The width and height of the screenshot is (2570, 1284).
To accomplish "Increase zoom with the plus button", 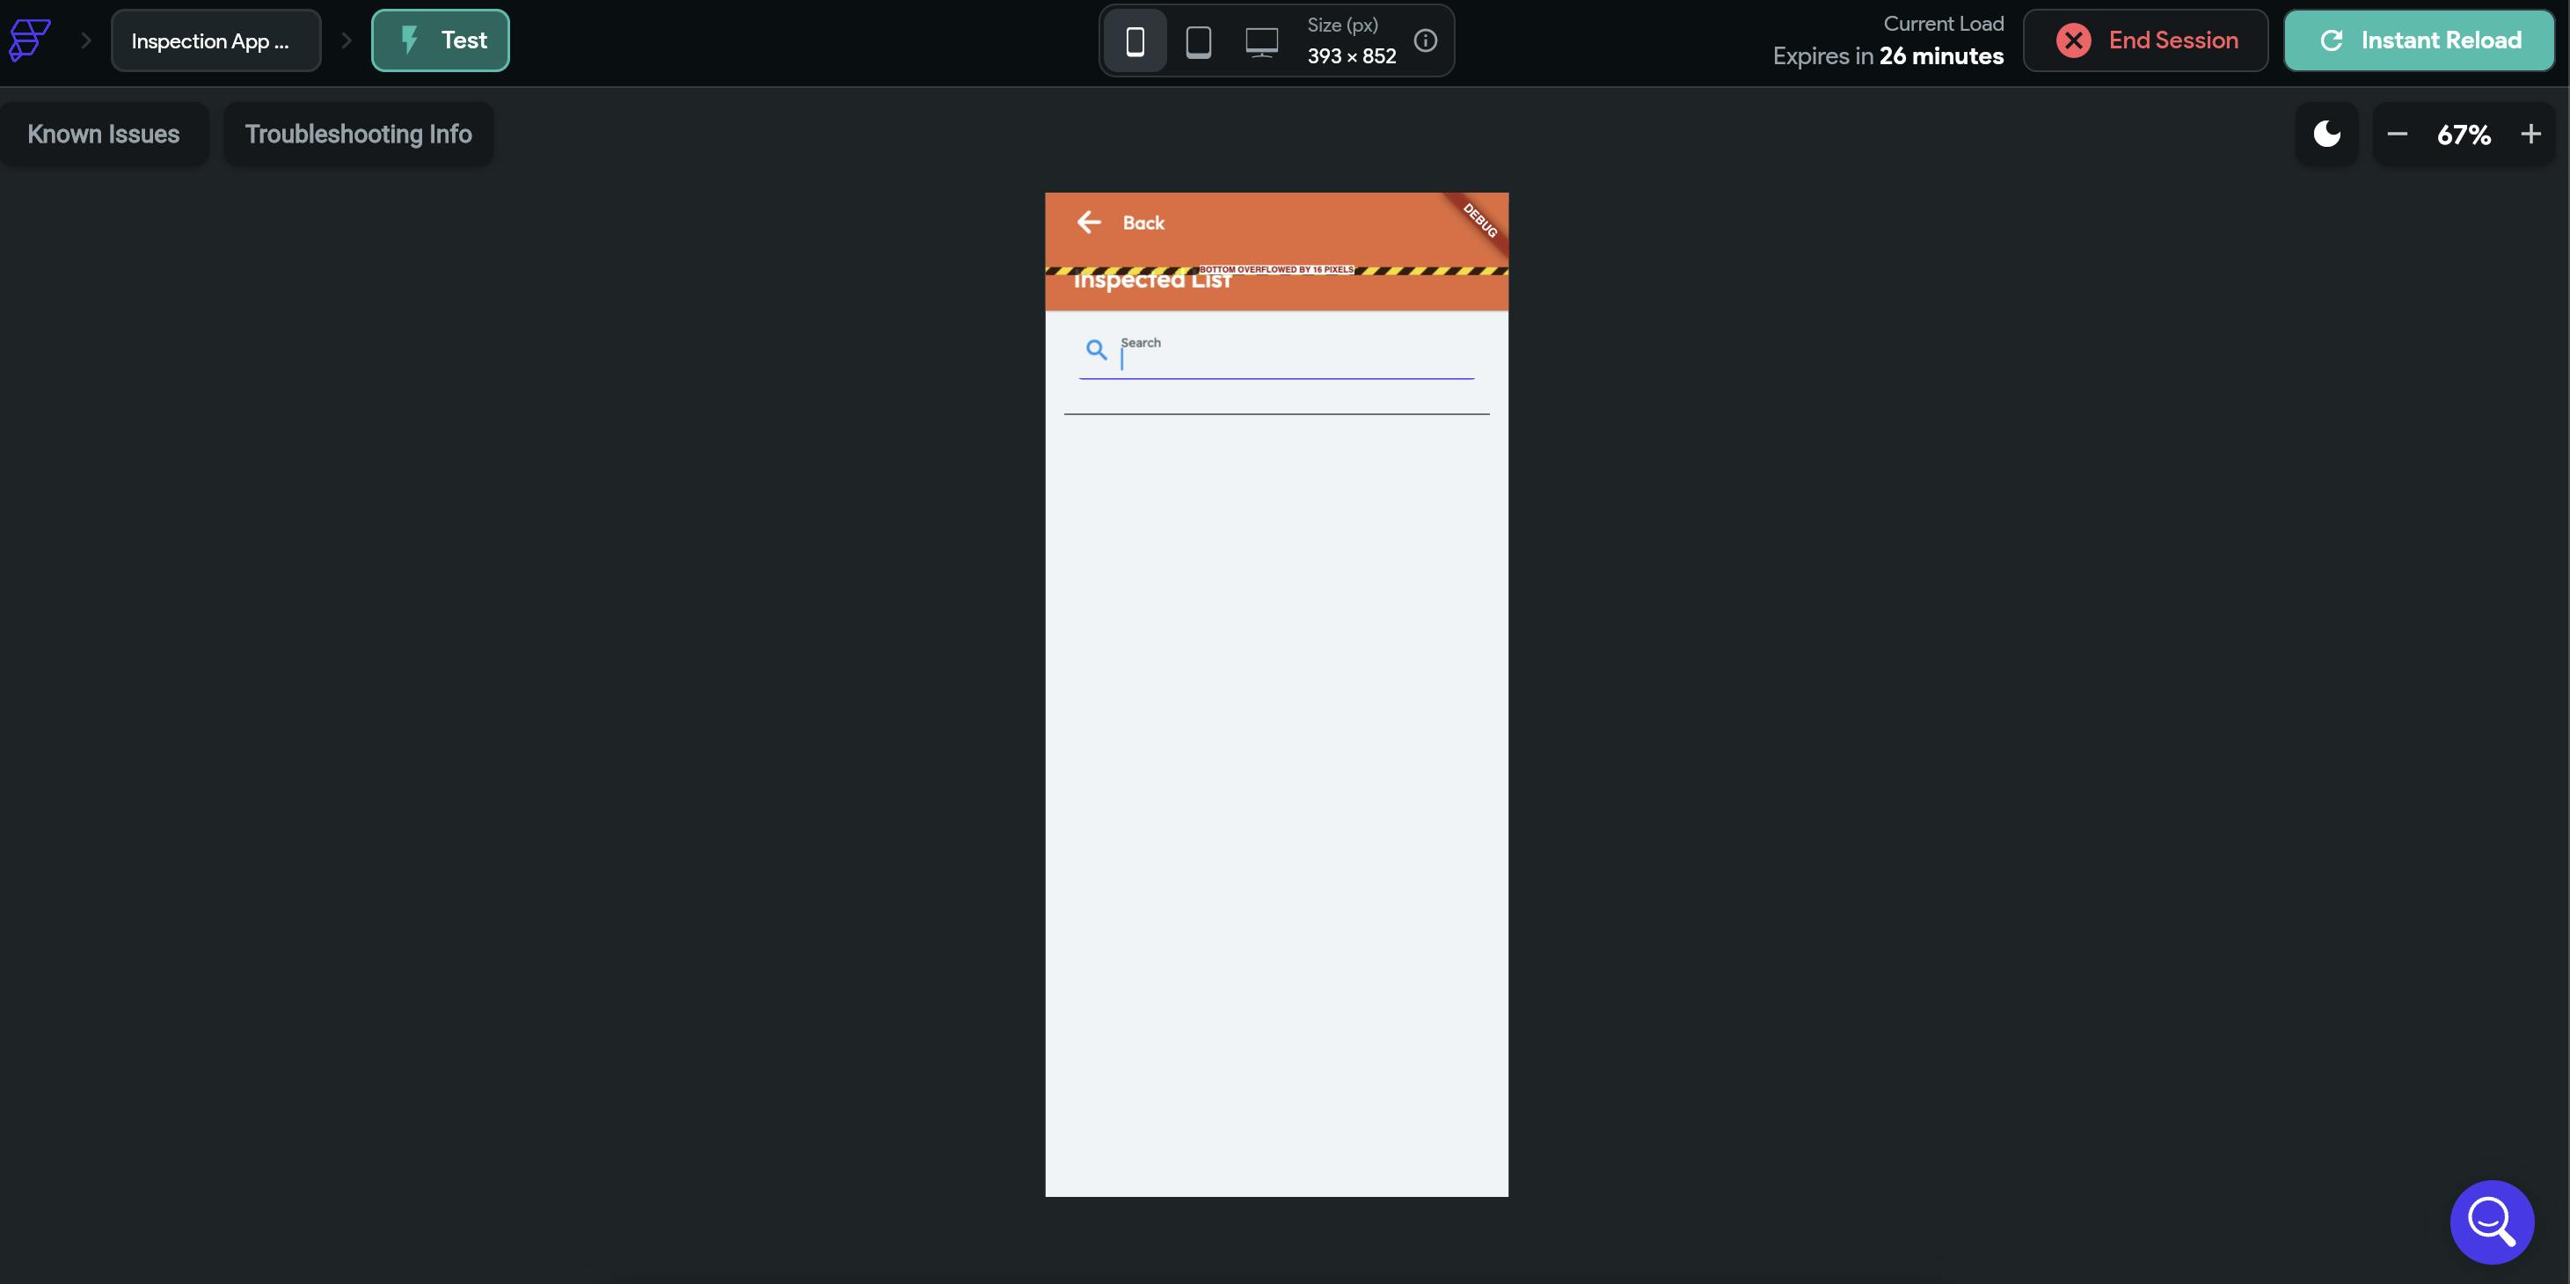I will click(2530, 134).
